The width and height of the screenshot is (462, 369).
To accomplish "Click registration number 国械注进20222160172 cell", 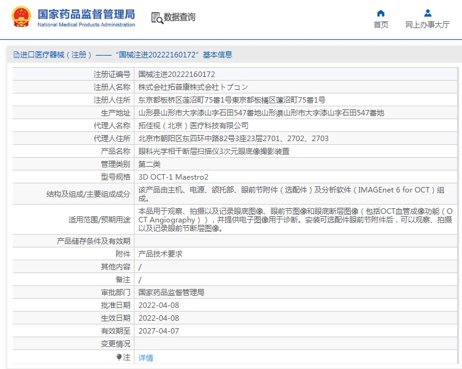I will (x=177, y=74).
